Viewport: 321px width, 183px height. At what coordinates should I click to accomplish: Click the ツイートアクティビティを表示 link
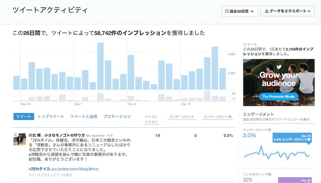50,175
